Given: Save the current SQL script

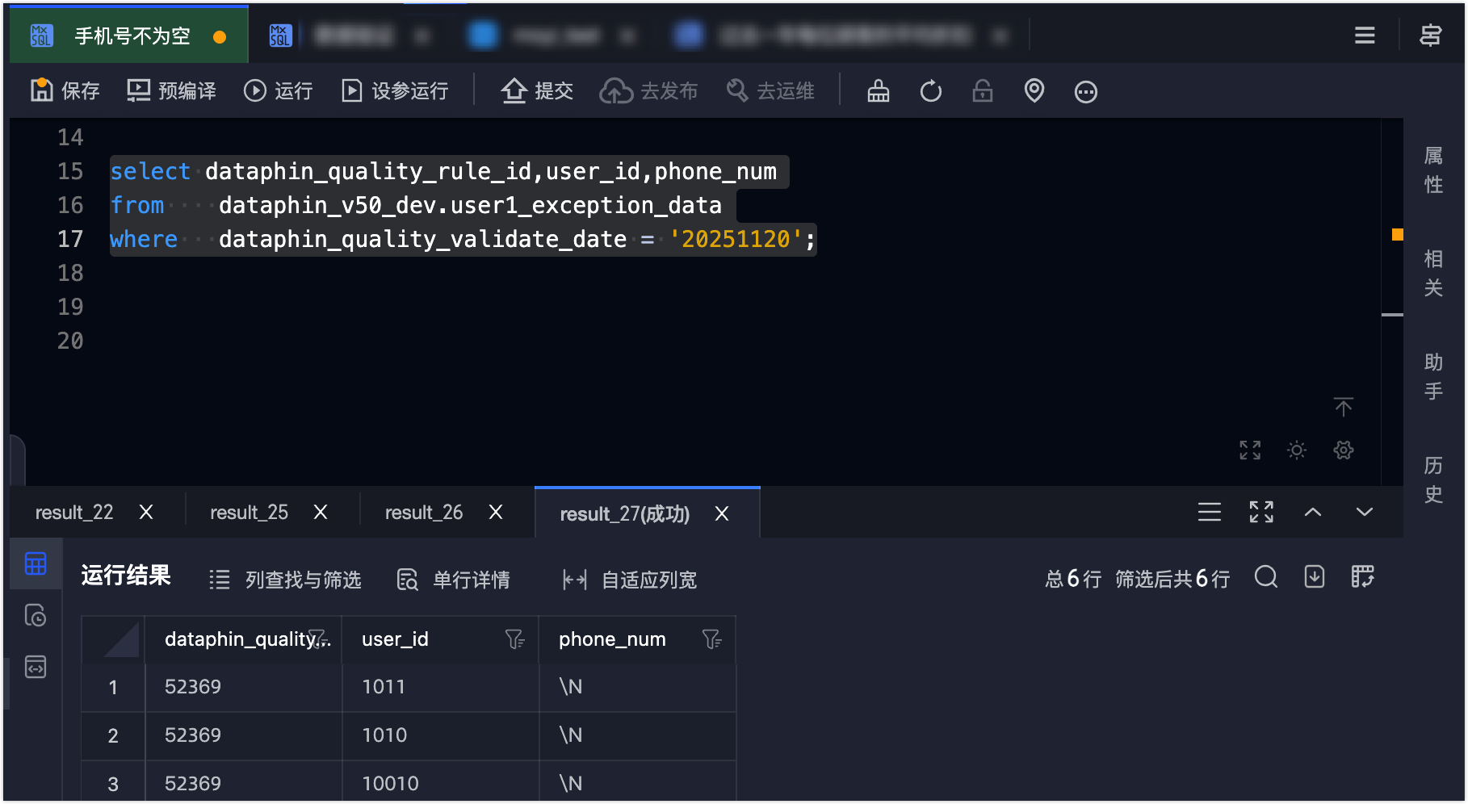Looking at the screenshot, I should point(65,91).
